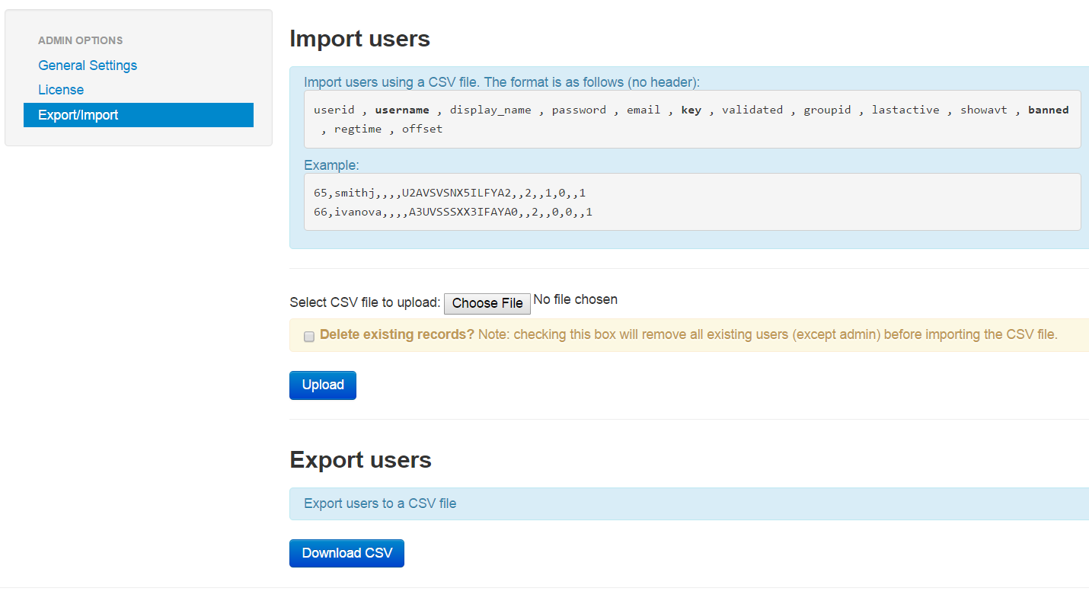Click the 'userid' field name
The height and width of the screenshot is (601, 1089).
coord(334,110)
